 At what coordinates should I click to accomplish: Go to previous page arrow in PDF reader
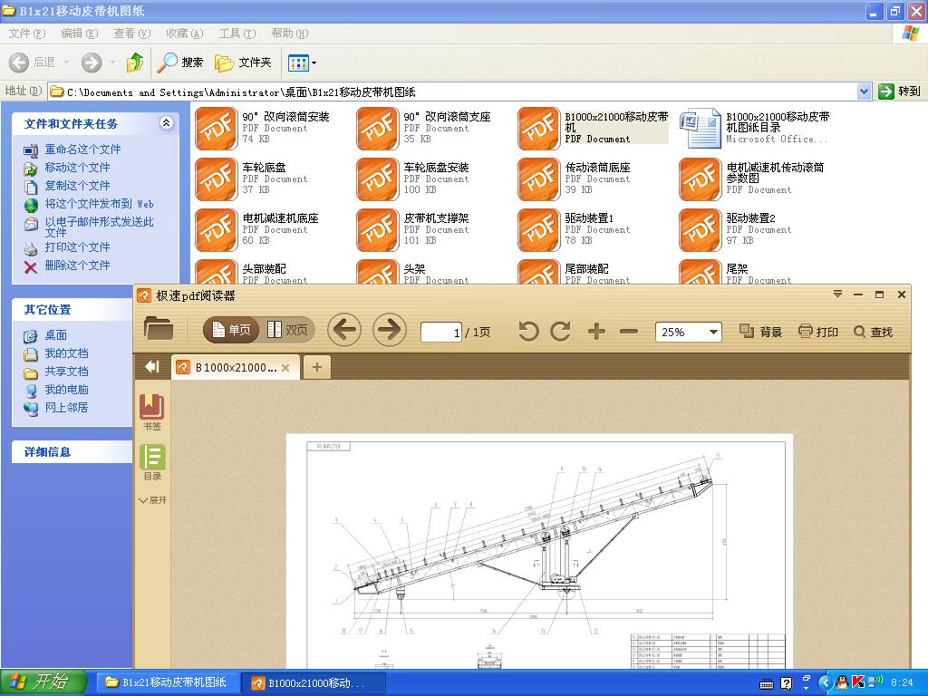click(x=344, y=330)
